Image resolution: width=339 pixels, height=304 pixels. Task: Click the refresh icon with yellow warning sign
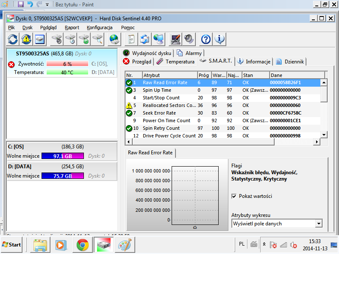(26, 39)
